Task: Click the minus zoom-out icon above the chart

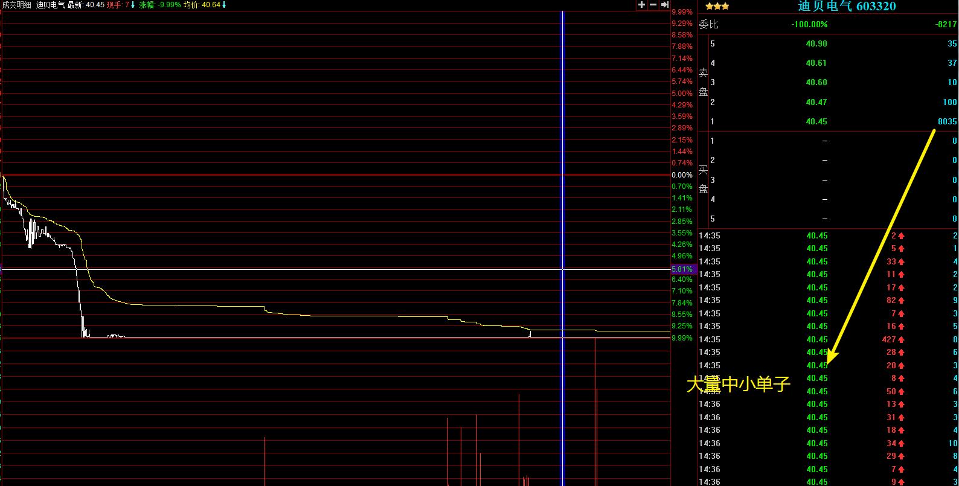Action: [653, 5]
